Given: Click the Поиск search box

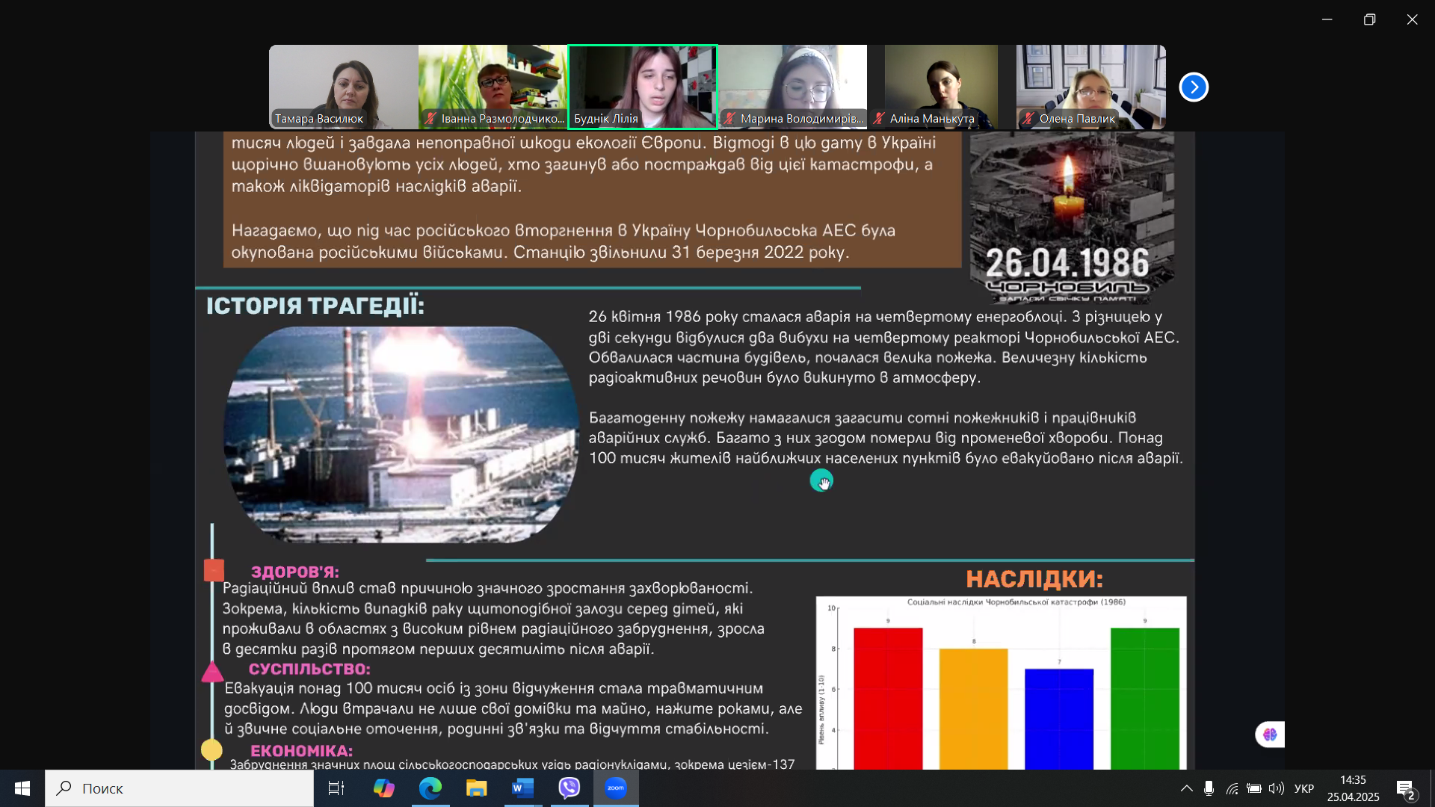Looking at the screenshot, I should point(179,788).
